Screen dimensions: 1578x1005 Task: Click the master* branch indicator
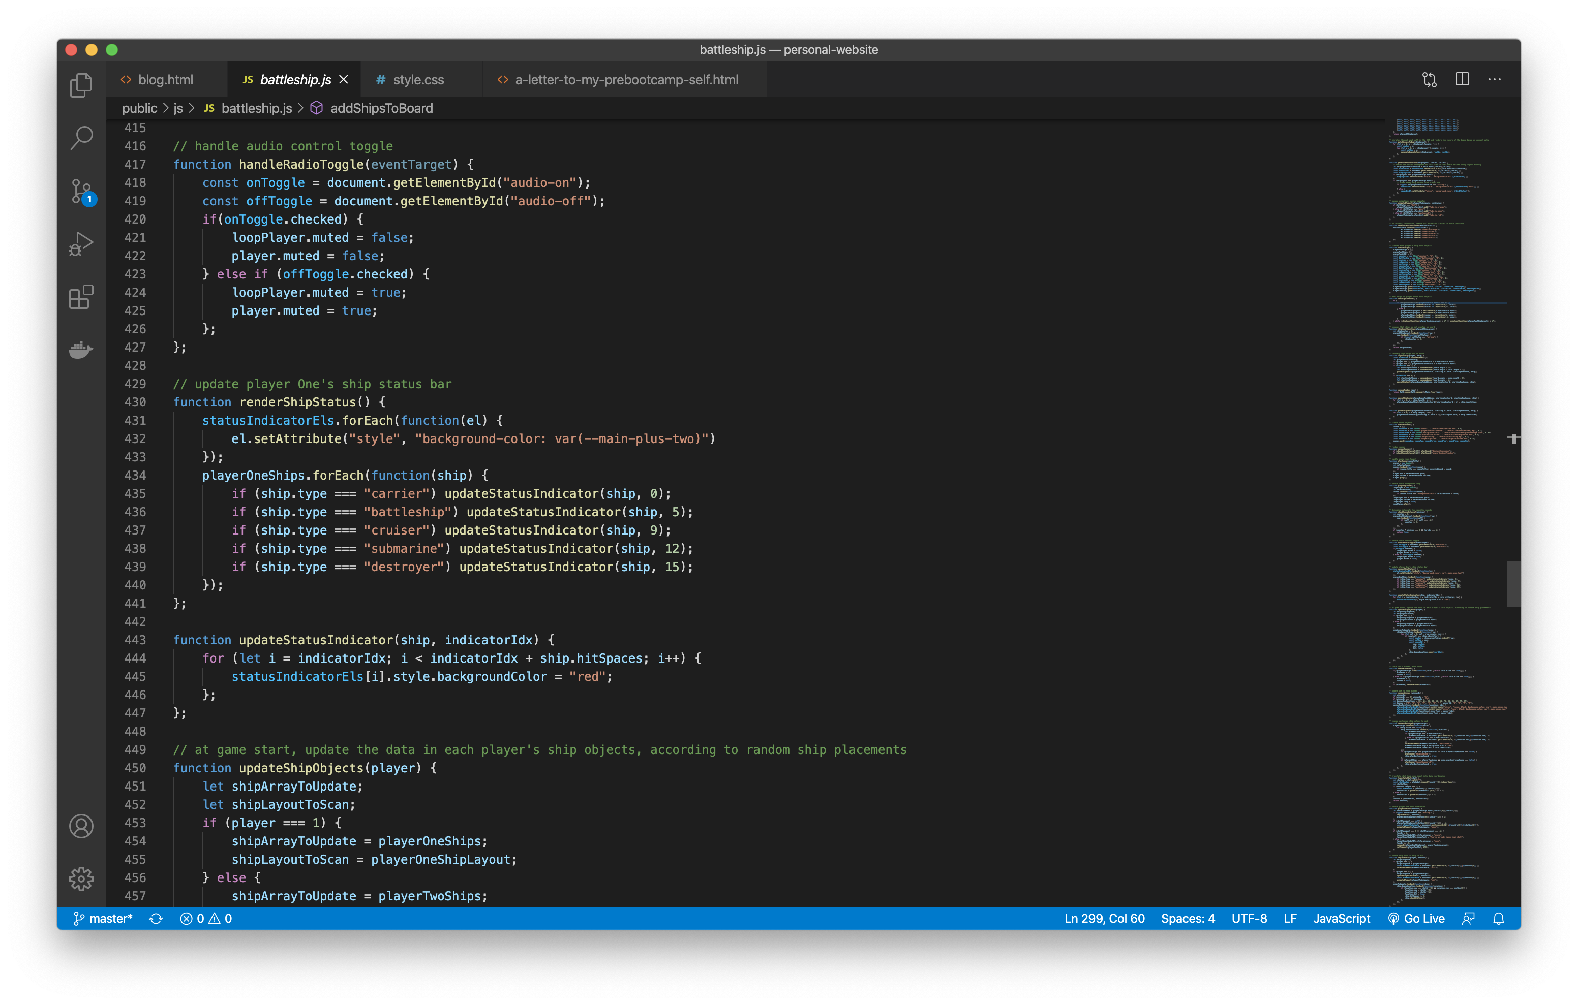103,919
